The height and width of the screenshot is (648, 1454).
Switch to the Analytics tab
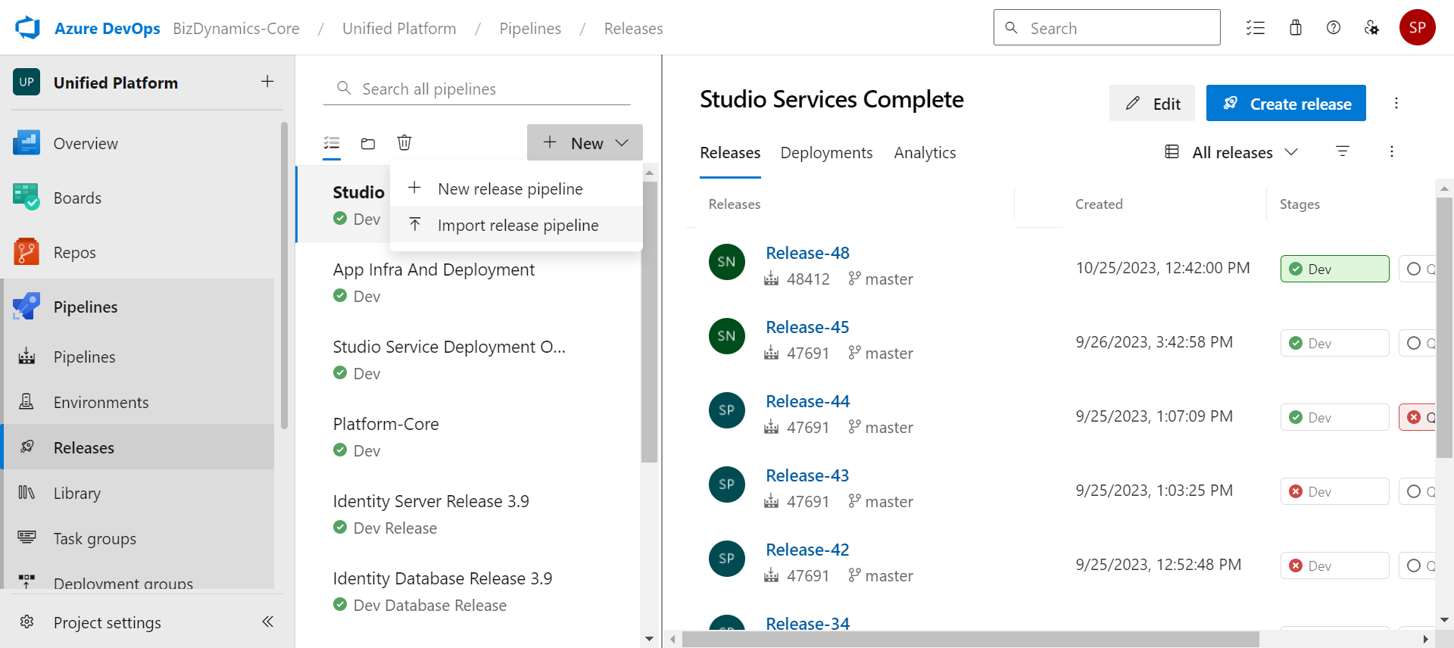tap(925, 153)
